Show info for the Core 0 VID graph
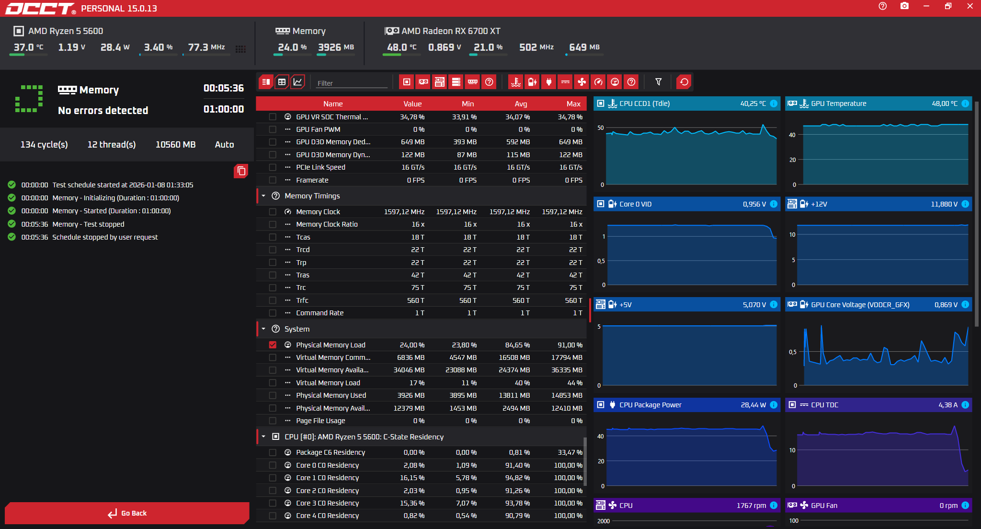 pos(774,204)
